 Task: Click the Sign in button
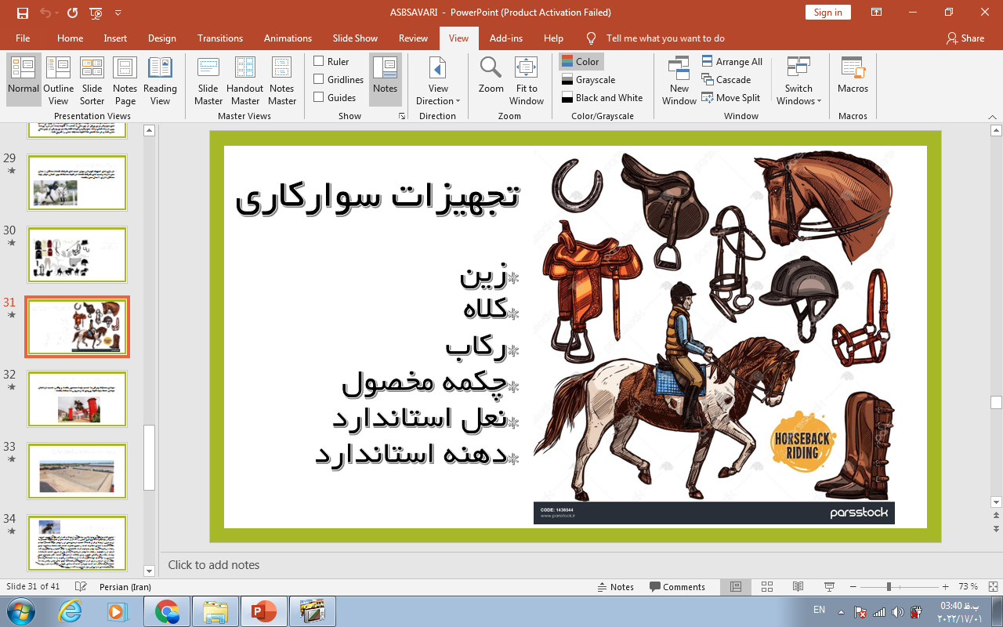click(827, 12)
